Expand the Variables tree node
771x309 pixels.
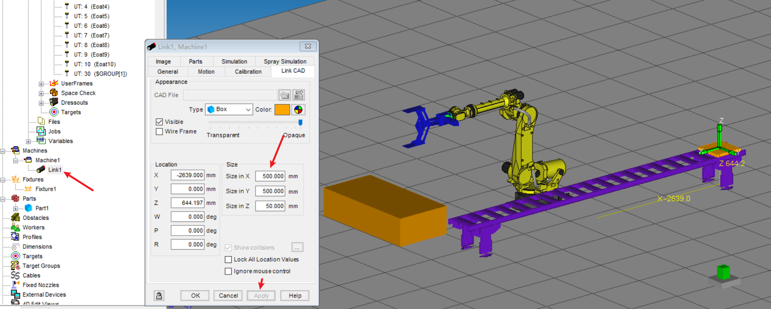pos(28,141)
